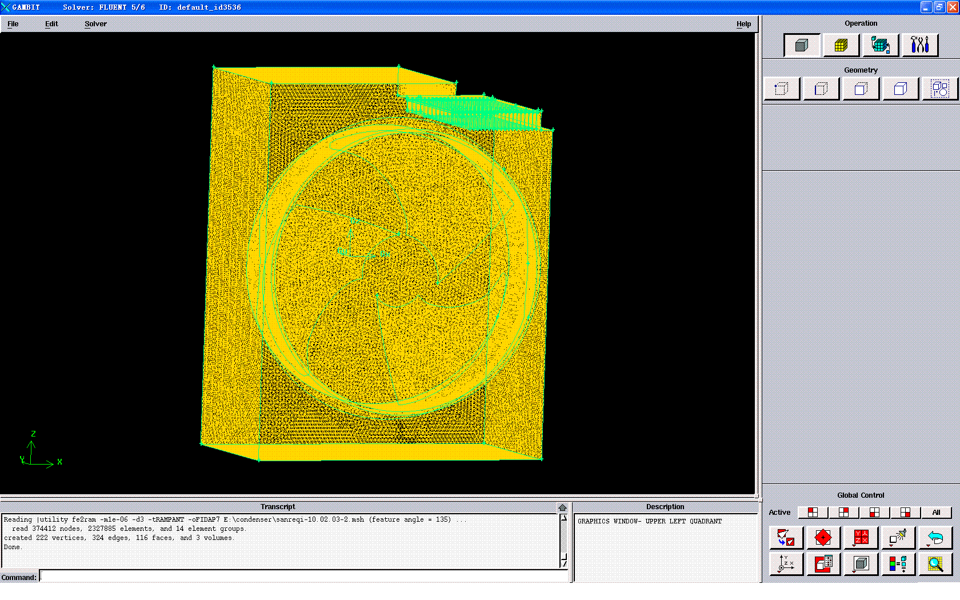
Task: Select the Volume geometry command button
Action: 900,89
